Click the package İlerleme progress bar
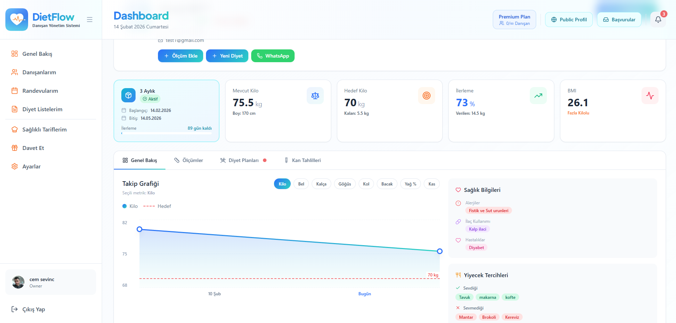 pos(166,133)
